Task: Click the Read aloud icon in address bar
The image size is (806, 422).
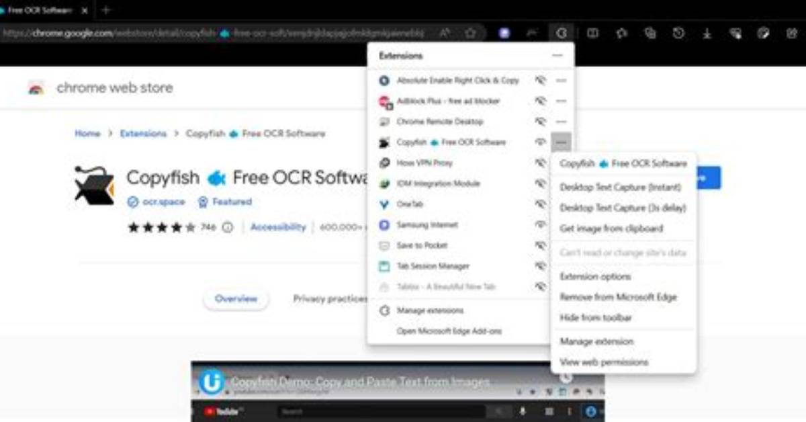Action: click(445, 33)
